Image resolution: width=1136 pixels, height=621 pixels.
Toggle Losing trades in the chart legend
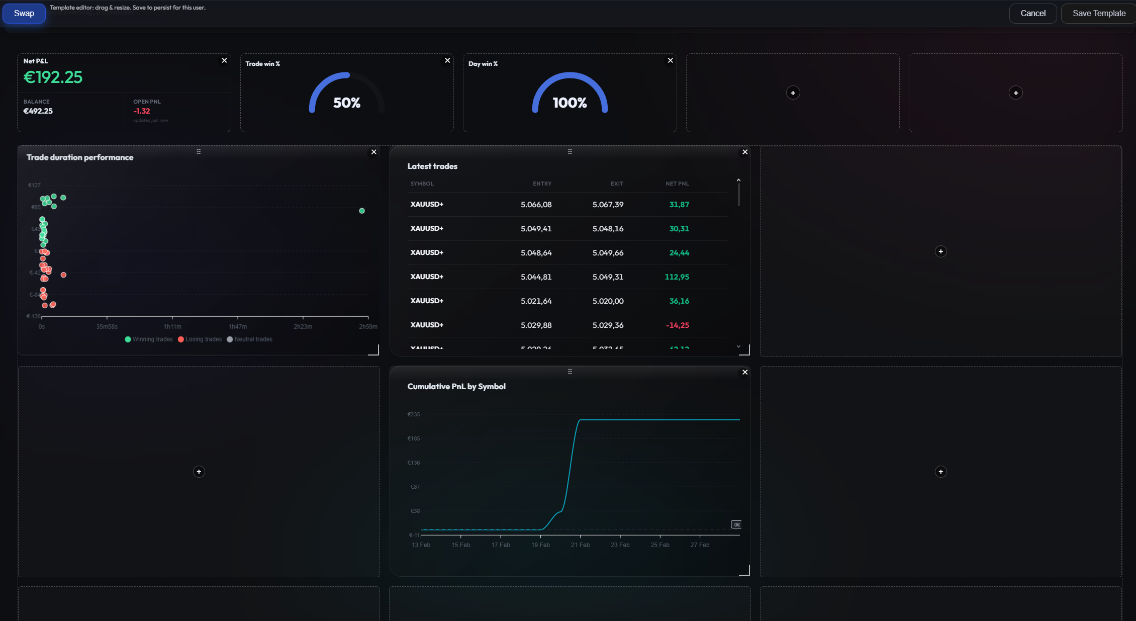pyautogui.click(x=200, y=339)
